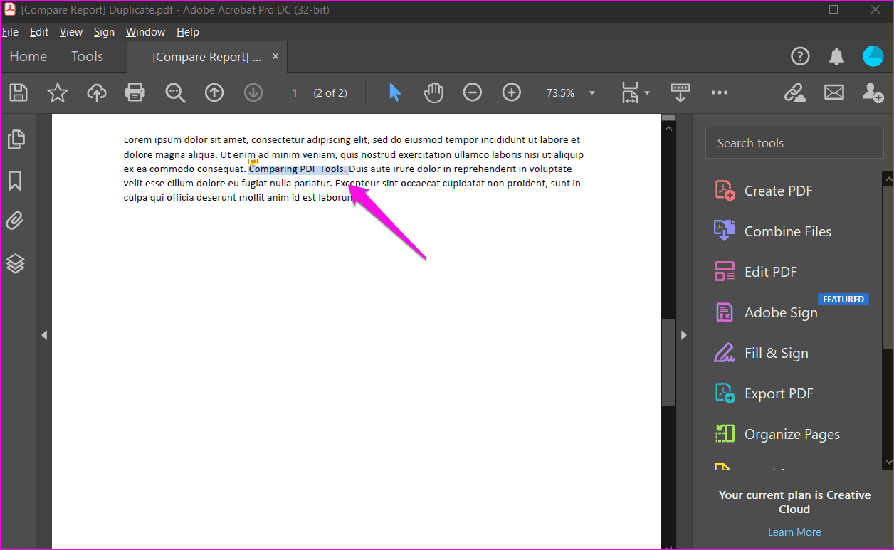This screenshot has width=894, height=550.
Task: Open the Edit menu
Action: click(x=39, y=32)
